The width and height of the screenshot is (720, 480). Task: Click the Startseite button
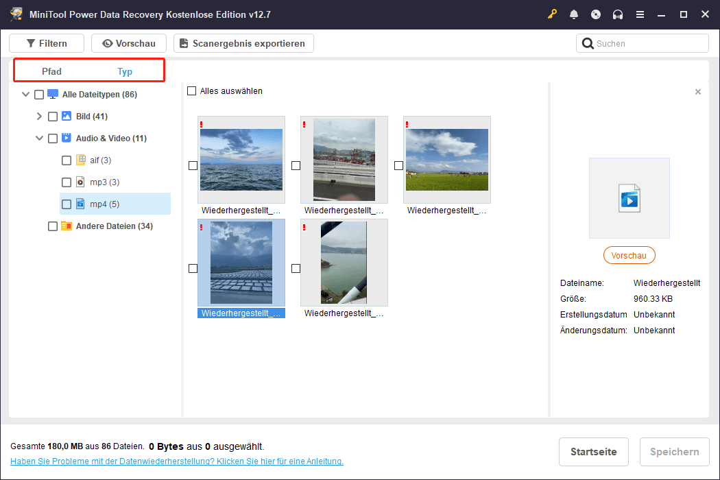593,451
